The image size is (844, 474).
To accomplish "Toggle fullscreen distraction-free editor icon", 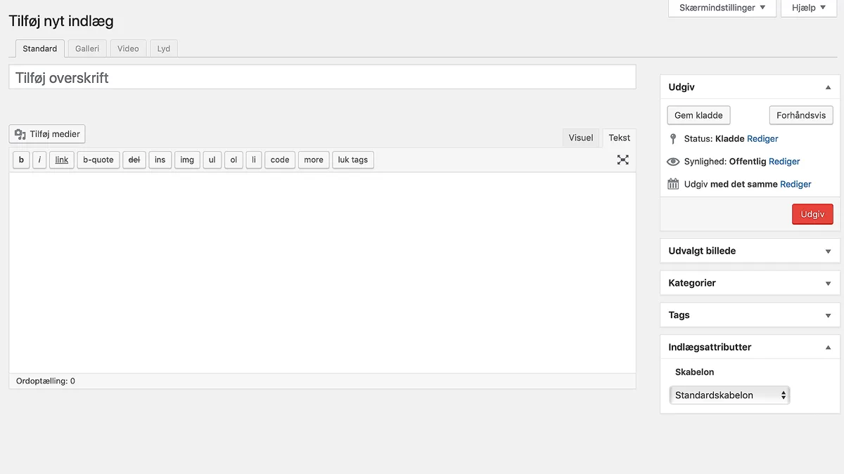I will [x=622, y=159].
